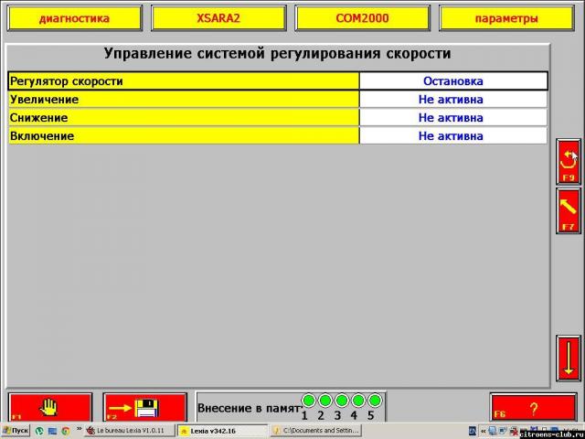Switch to C:\Documents and Settings taskbar window
The height and width of the screenshot is (439, 585).
tap(315, 430)
